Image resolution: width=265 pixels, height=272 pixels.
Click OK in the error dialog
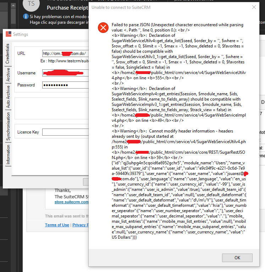click(x=237, y=257)
